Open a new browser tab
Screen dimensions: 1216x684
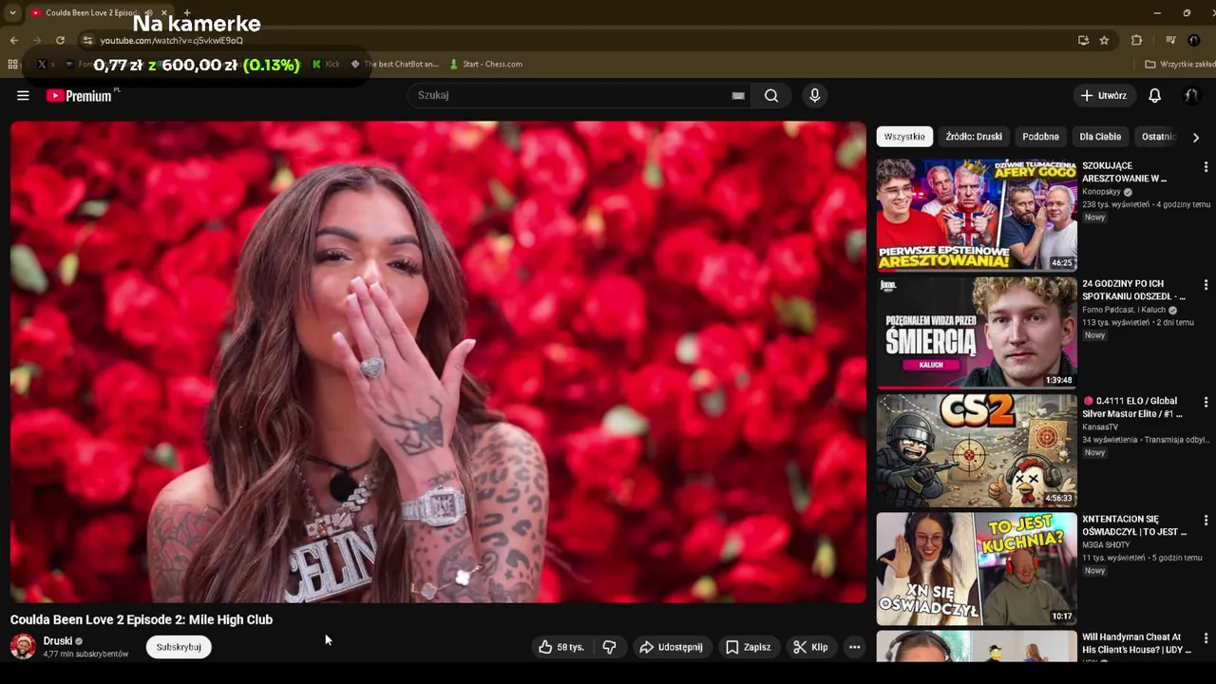pyautogui.click(x=187, y=12)
